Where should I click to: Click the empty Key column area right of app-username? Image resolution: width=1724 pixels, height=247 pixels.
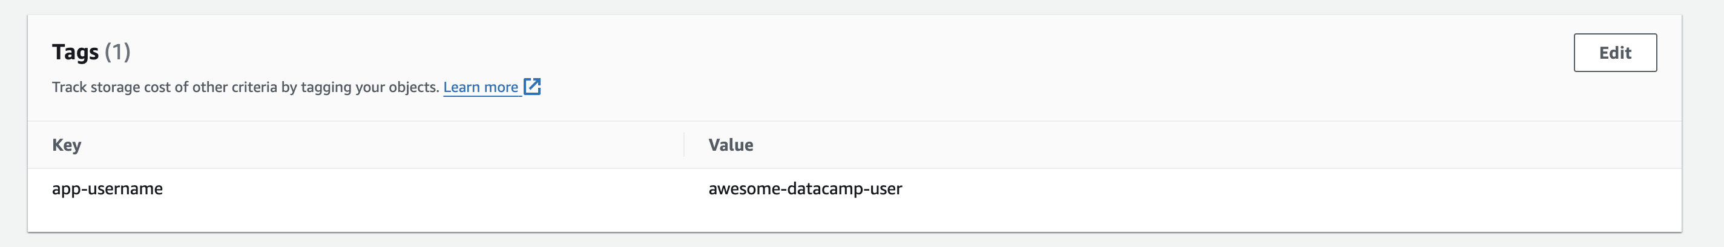coord(422,189)
